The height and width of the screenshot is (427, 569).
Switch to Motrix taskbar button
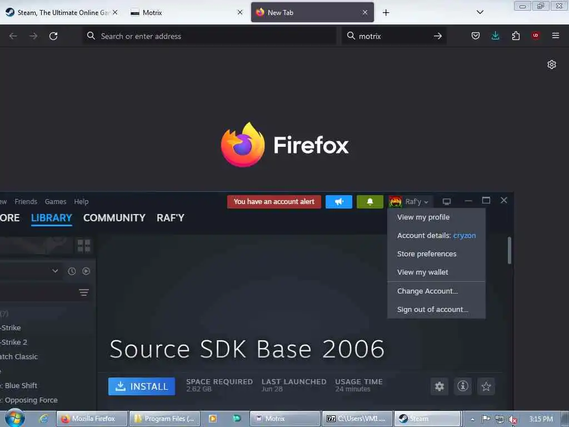click(285, 419)
